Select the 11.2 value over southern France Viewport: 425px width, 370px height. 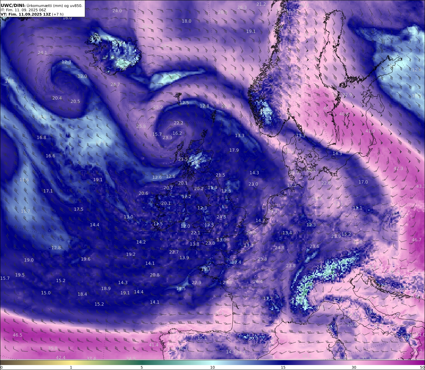[x=268, y=298]
